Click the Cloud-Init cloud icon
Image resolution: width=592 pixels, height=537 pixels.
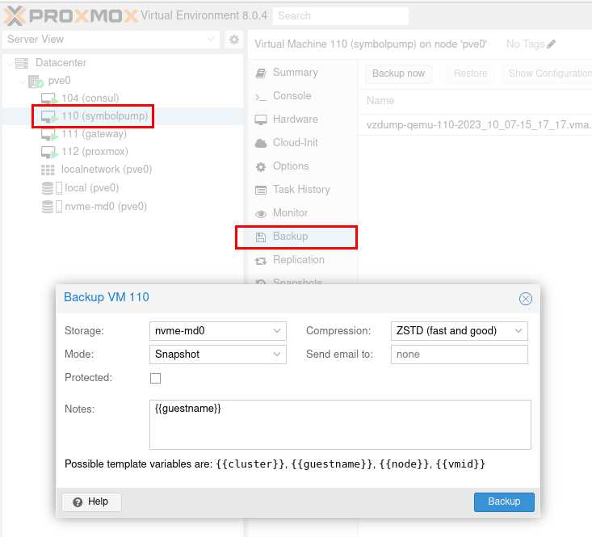pyautogui.click(x=261, y=144)
